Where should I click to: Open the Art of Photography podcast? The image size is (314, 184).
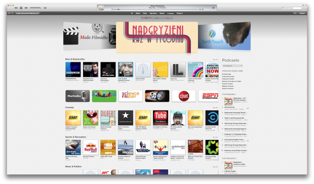108,70
